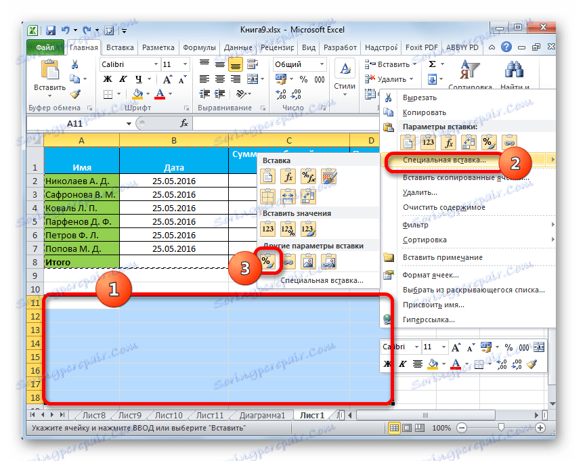Viewport: 587px width, 461px height.
Task: Open the Calibri font dropdown
Action: coord(156,65)
